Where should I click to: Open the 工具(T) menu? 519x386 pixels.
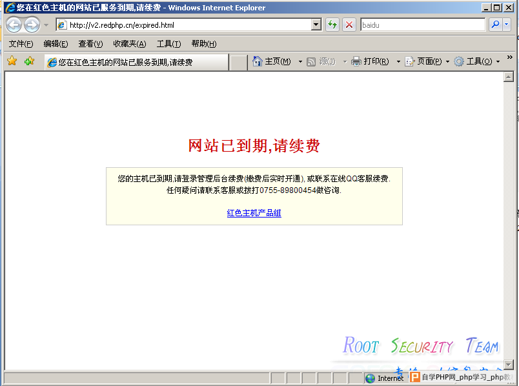click(169, 44)
